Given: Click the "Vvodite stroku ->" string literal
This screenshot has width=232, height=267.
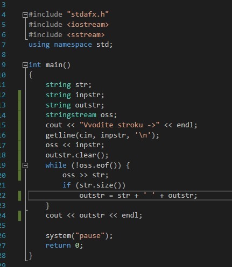Looking at the screenshot, I should click(119, 125).
